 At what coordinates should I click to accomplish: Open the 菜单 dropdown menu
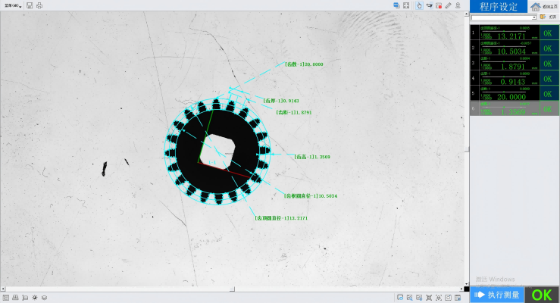pyautogui.click(x=11, y=5)
